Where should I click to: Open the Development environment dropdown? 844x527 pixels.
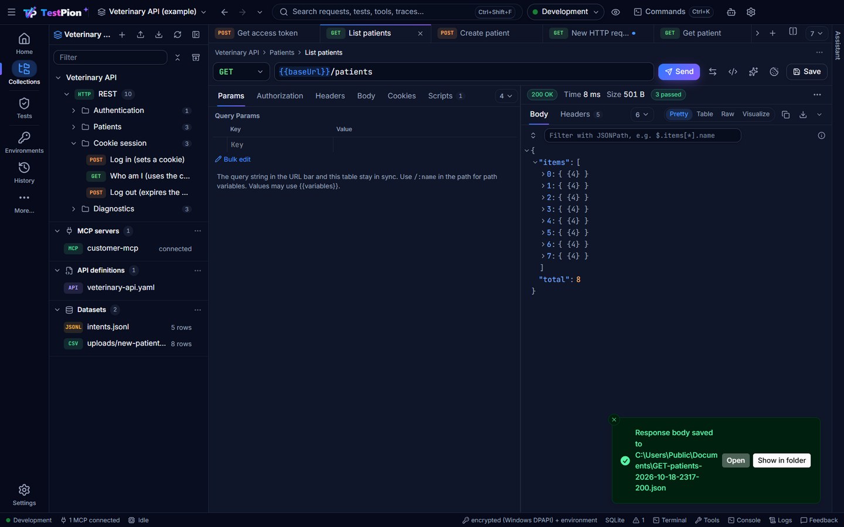click(566, 12)
